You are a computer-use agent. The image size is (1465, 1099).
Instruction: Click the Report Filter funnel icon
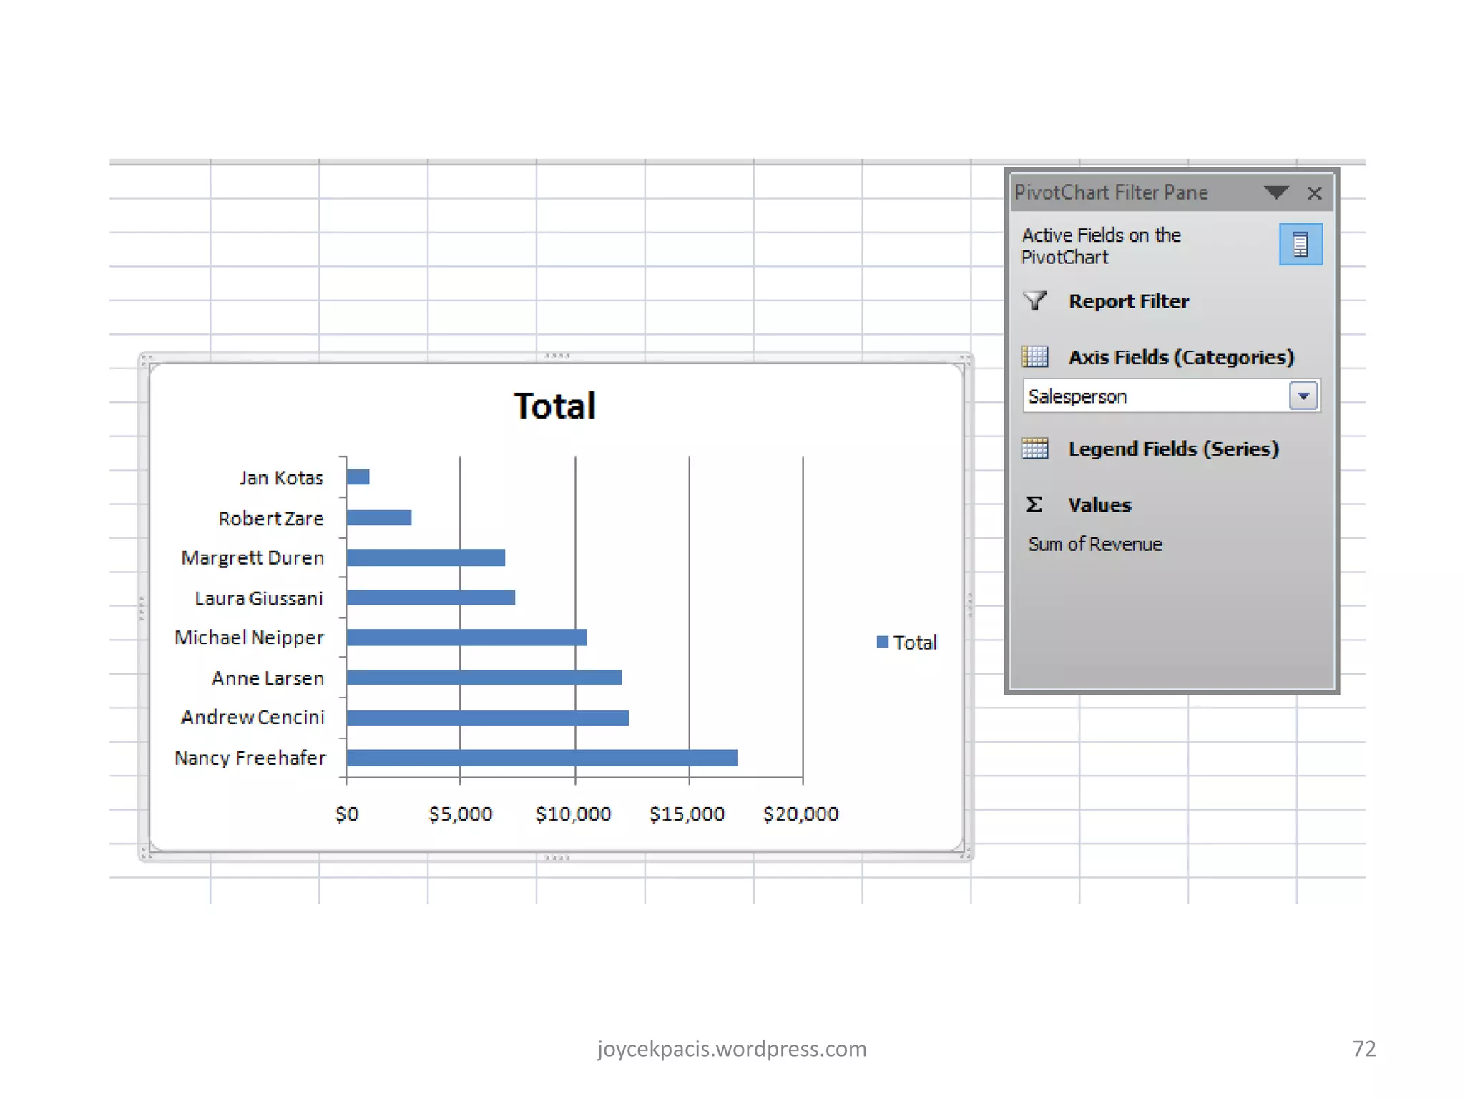pyautogui.click(x=1034, y=301)
